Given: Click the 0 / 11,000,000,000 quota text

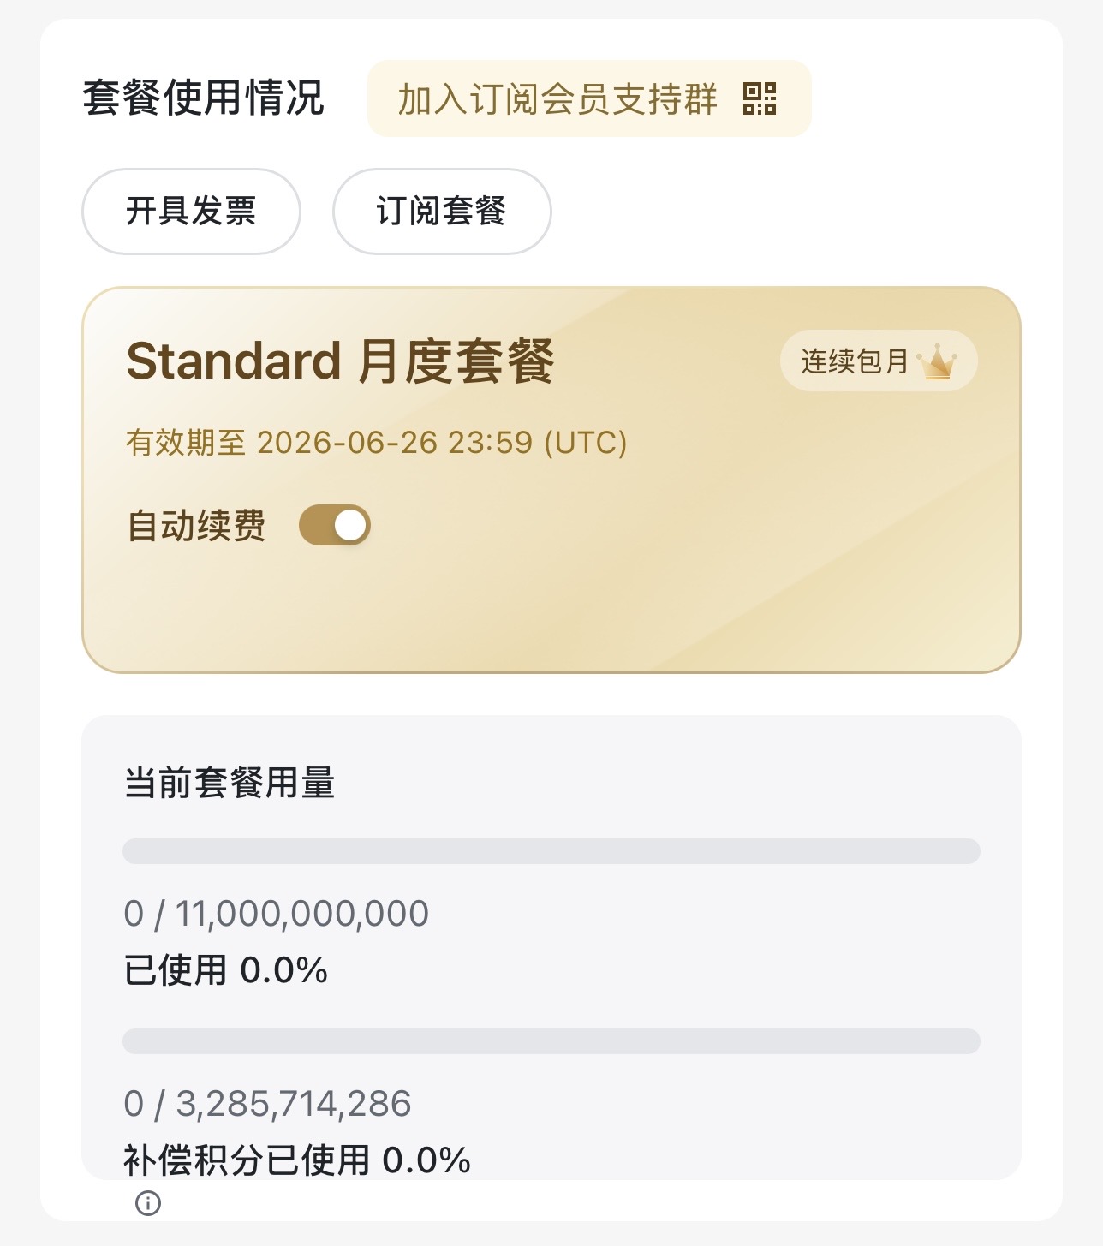Looking at the screenshot, I should tap(277, 914).
